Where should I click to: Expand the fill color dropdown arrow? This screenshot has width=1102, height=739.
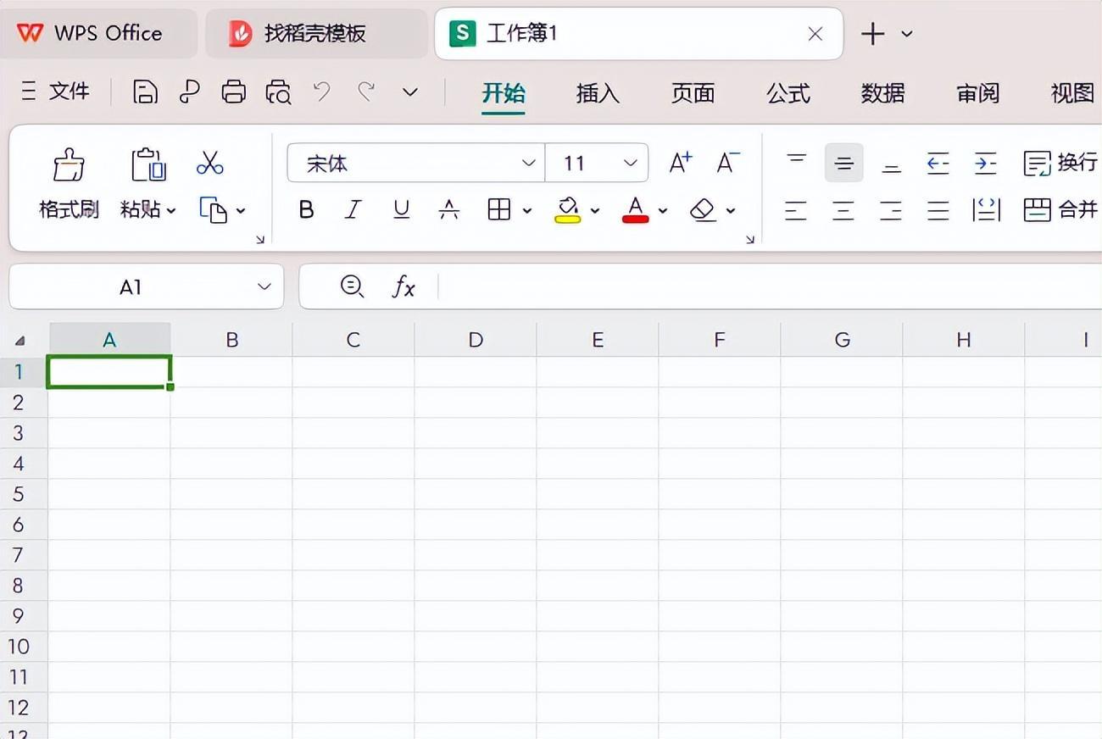pos(594,210)
